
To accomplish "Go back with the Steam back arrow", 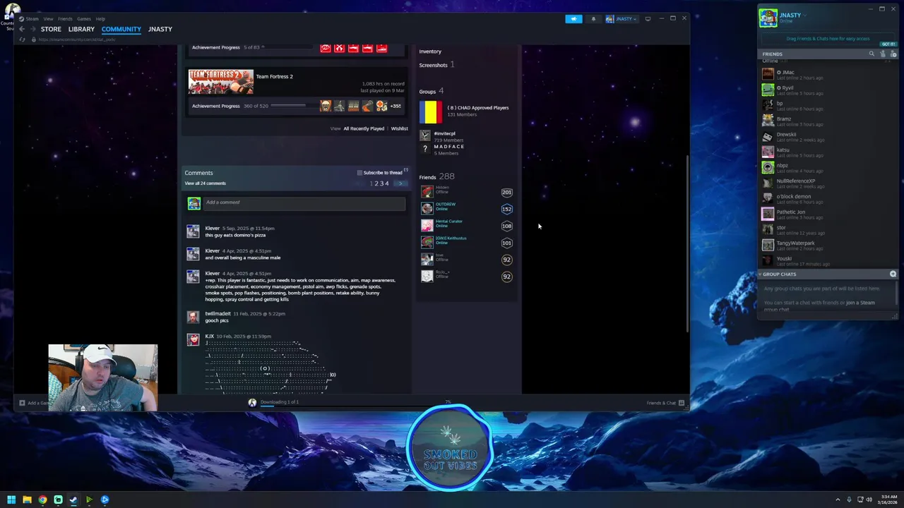I will (x=22, y=29).
